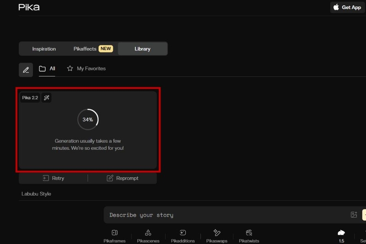This screenshot has height=244, width=366.
Task: Click the Pika logo
Action: point(29,7)
